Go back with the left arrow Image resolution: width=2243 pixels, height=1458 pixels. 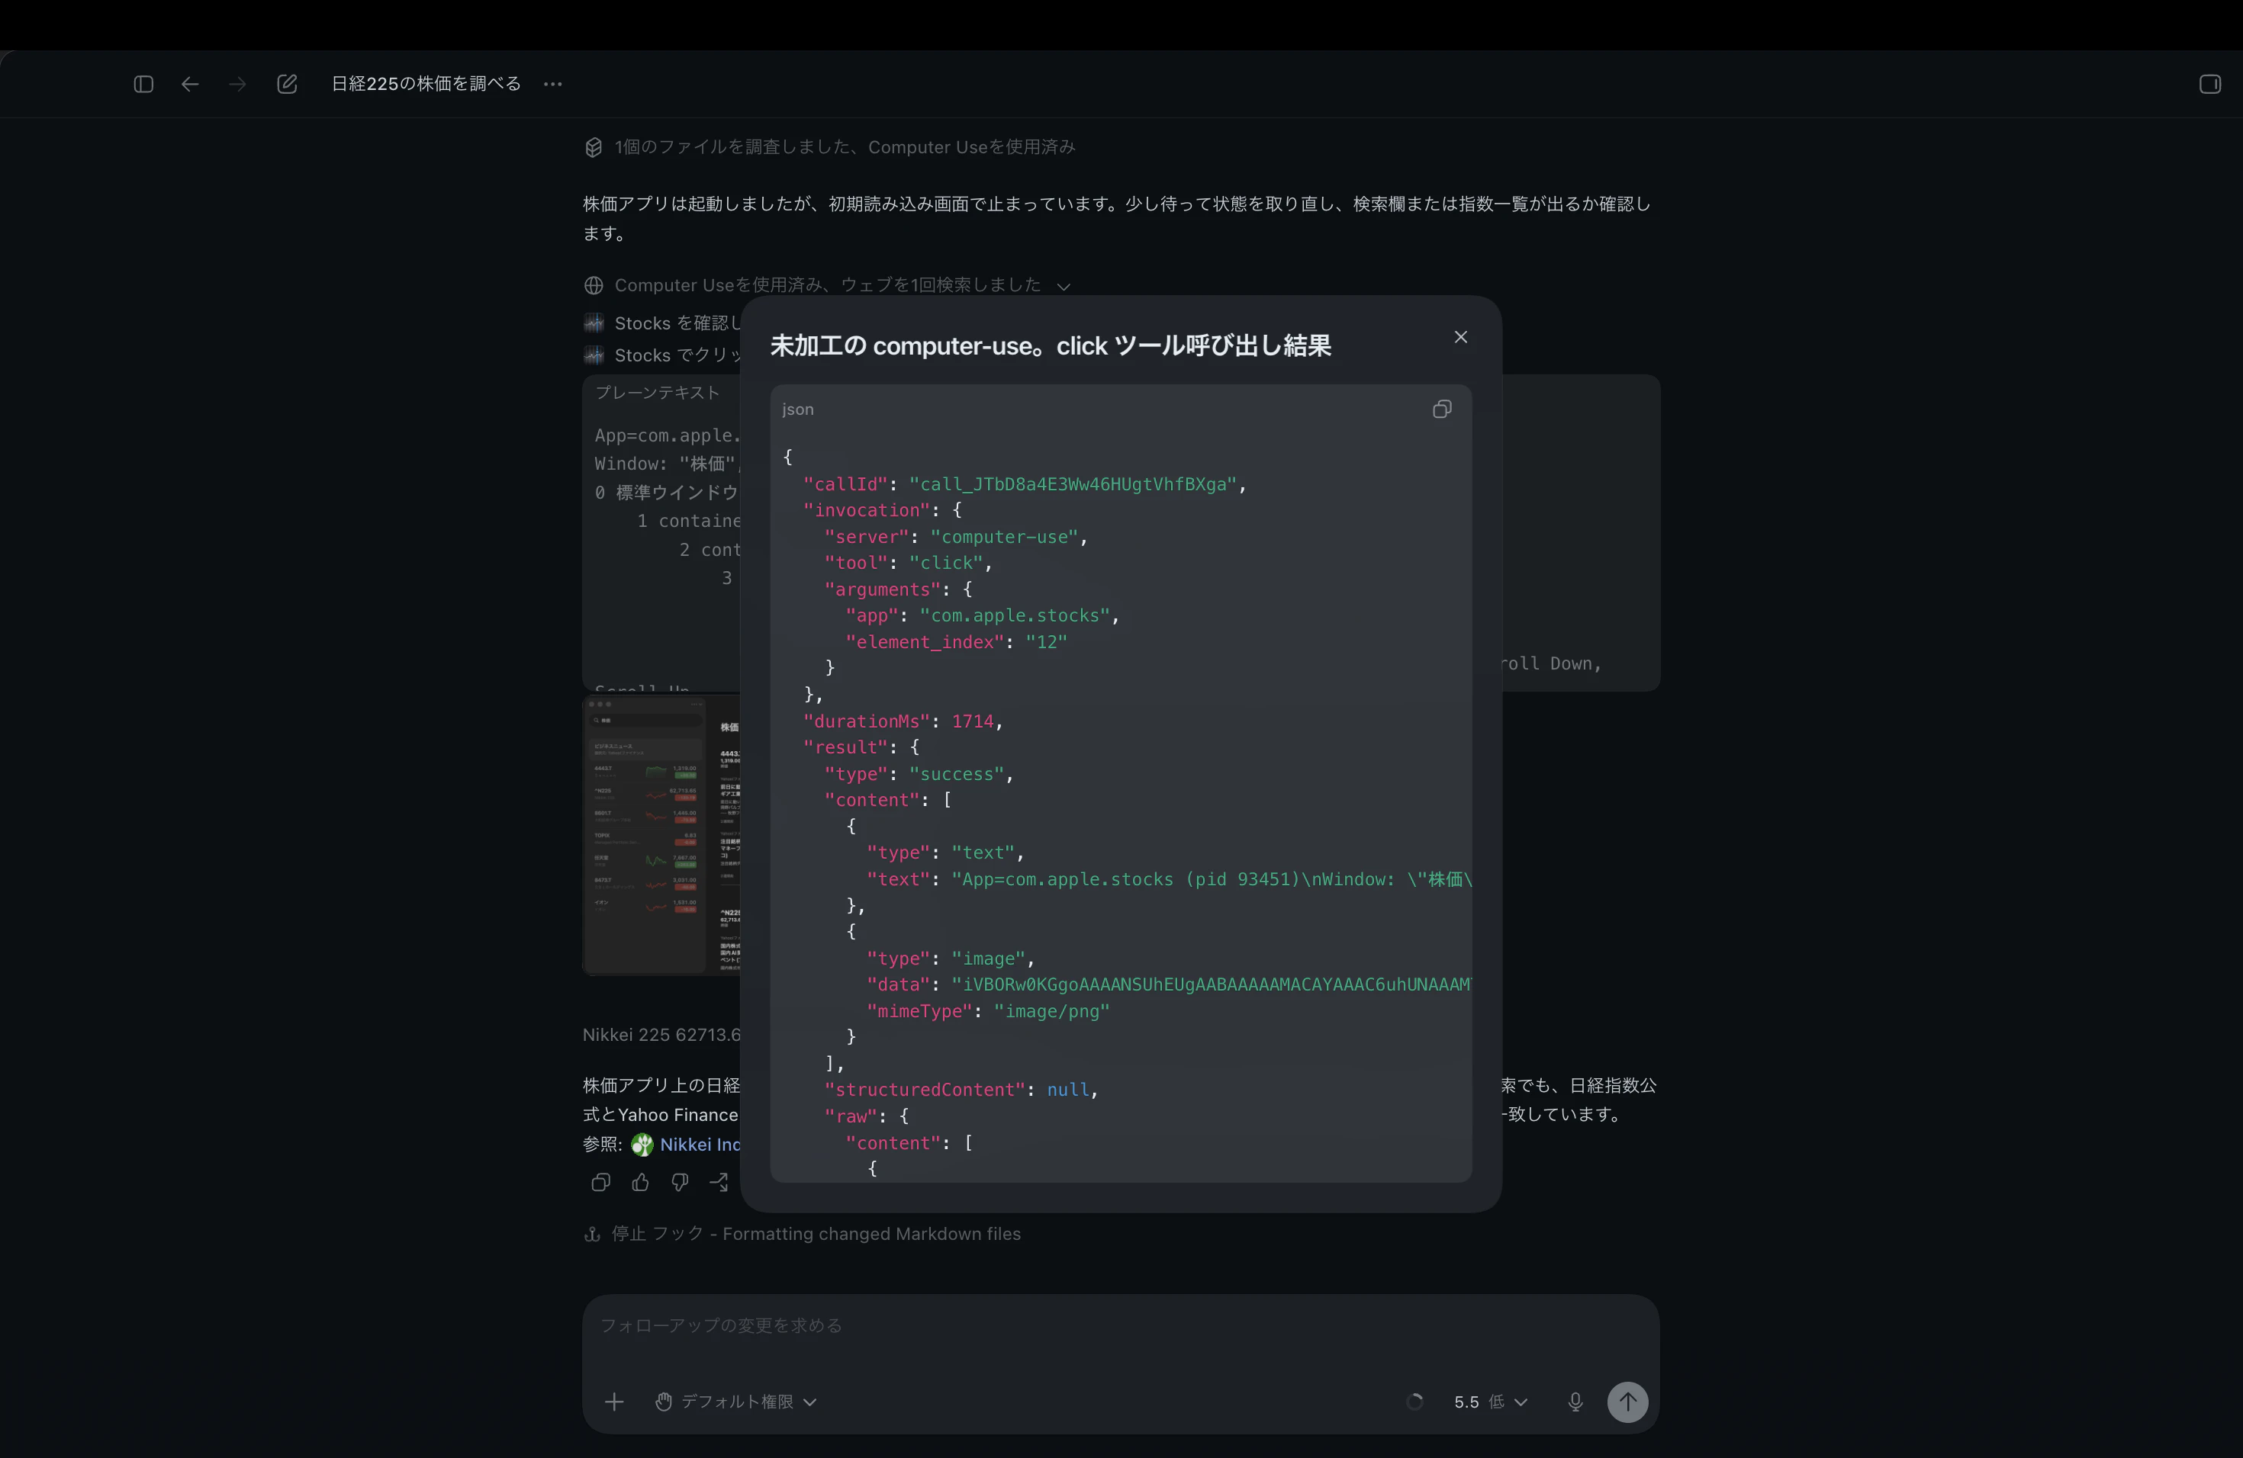pyautogui.click(x=191, y=84)
